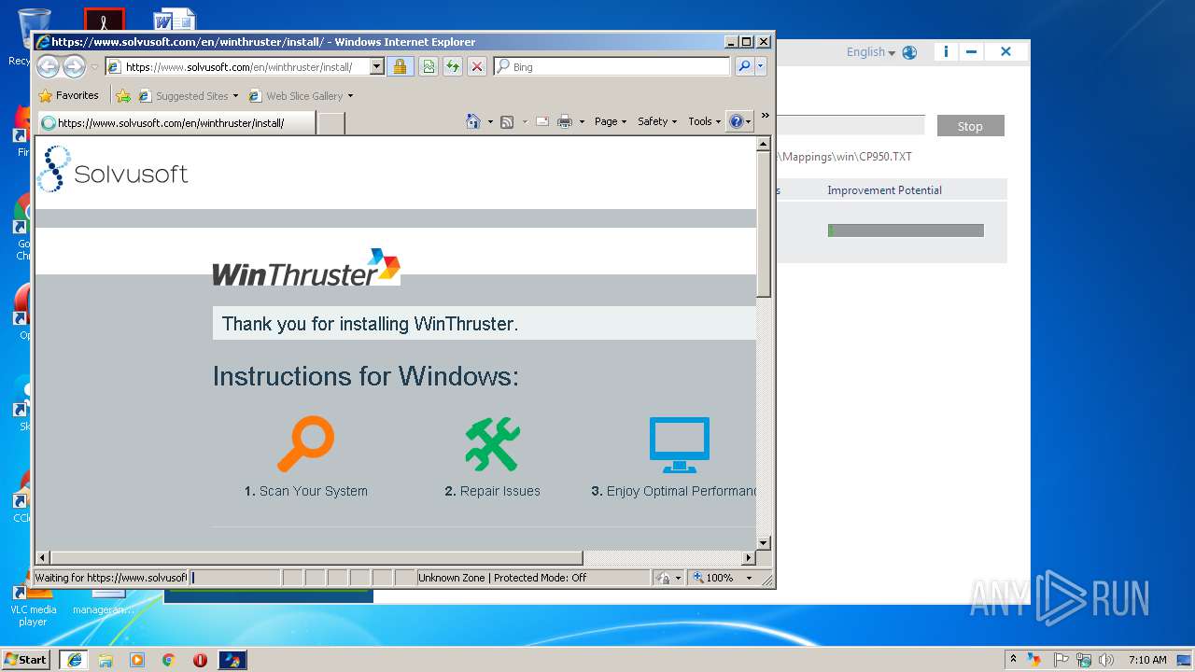Viewport: 1195px width, 672px height.
Task: Click the RSS Feeds icon
Action: tap(507, 121)
